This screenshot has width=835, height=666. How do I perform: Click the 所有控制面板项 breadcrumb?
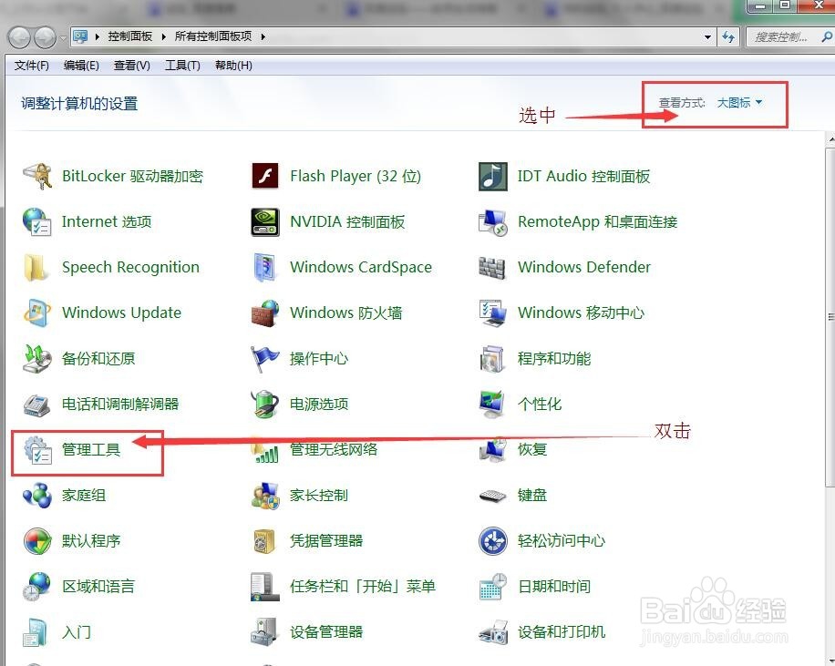click(x=213, y=36)
